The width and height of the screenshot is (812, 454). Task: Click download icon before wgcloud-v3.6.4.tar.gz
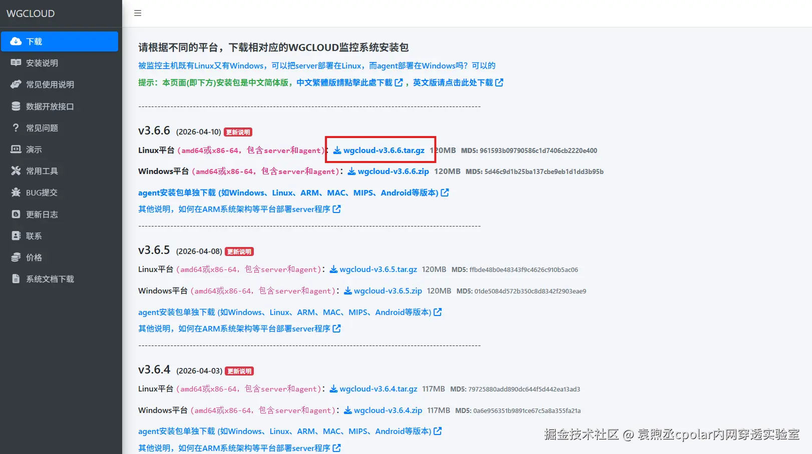click(x=333, y=389)
